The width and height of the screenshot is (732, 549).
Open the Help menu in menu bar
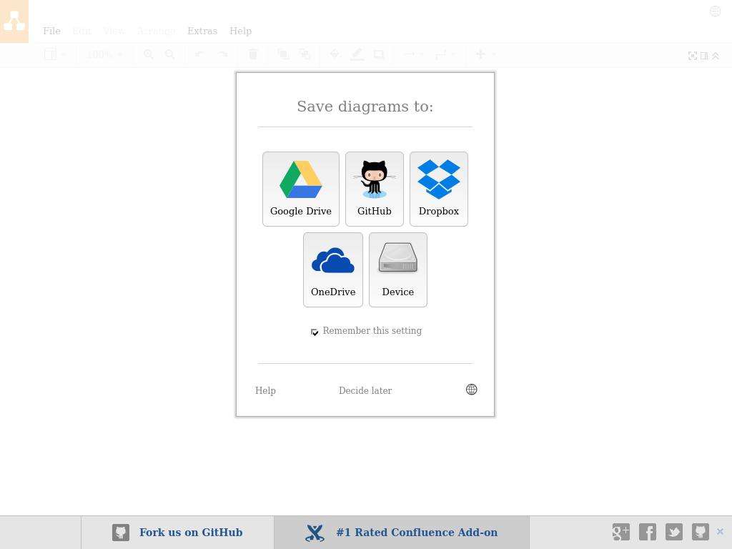click(240, 31)
